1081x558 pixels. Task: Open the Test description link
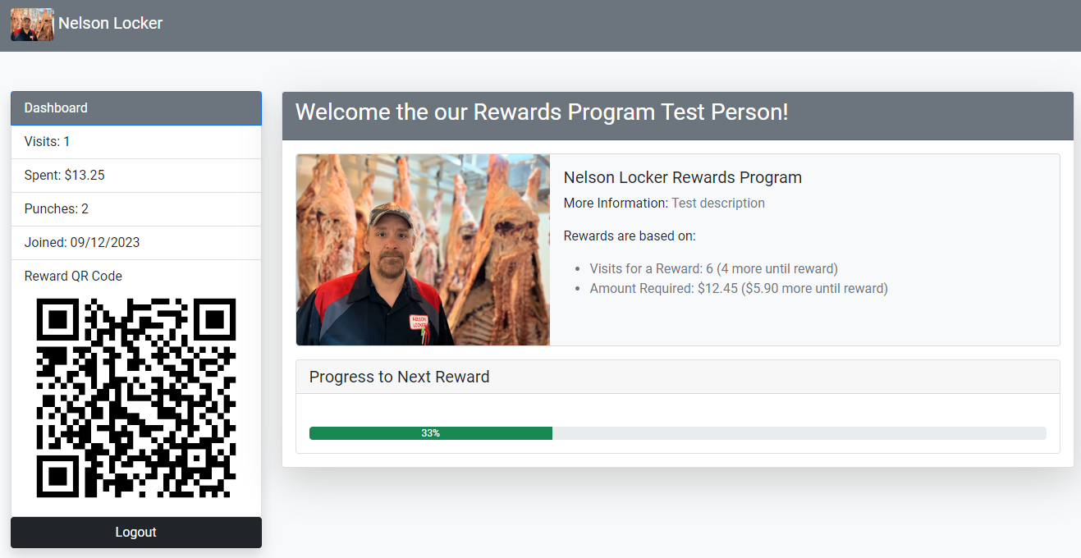tap(718, 203)
